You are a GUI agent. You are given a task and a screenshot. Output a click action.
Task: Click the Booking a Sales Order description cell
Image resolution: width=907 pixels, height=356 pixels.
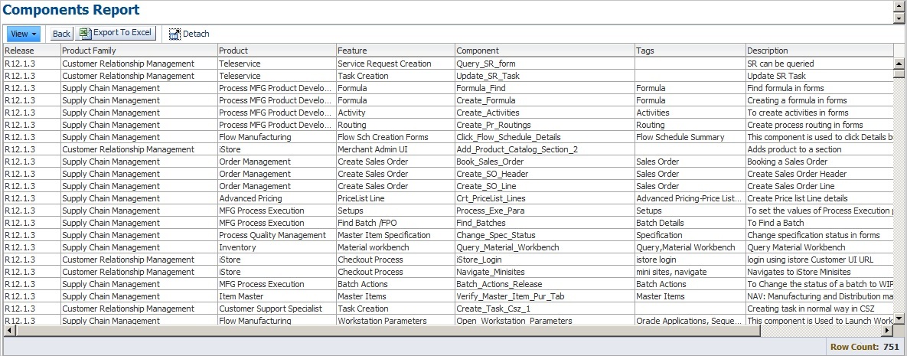820,162
